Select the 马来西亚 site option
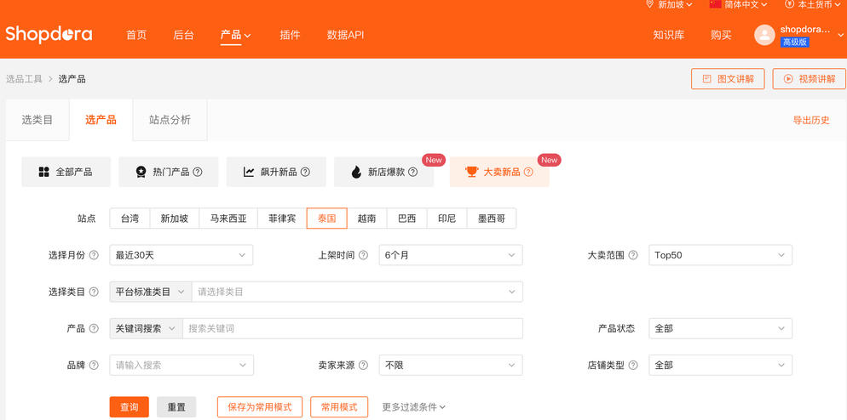 [228, 219]
